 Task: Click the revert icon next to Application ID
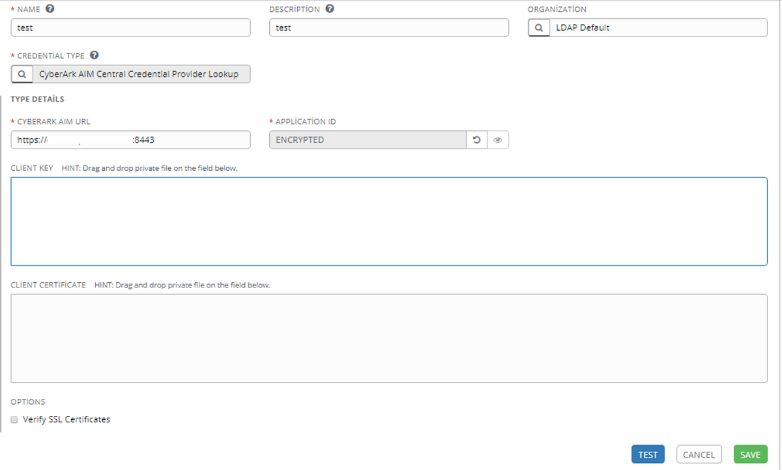(478, 140)
